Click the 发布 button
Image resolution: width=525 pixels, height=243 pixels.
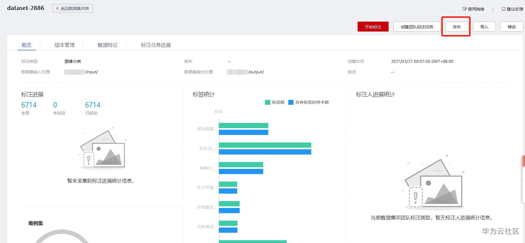(x=457, y=27)
